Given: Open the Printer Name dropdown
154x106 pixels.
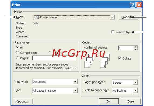Looking at the screenshot, I should click(x=112, y=17).
